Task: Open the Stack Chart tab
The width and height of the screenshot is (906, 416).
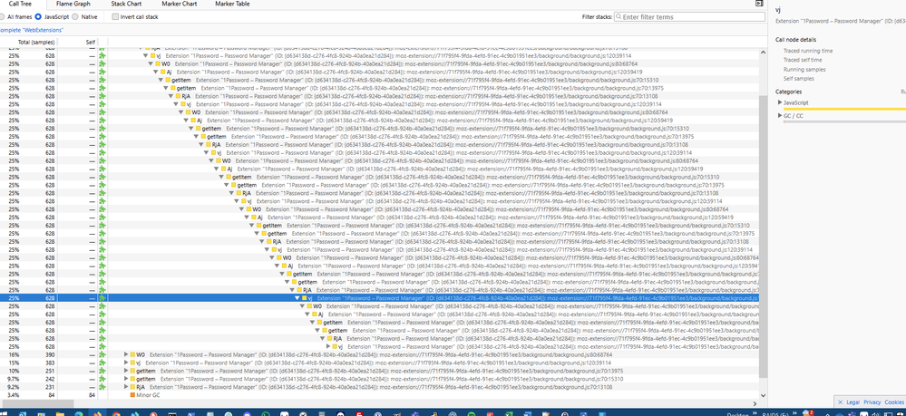Action: (x=125, y=5)
